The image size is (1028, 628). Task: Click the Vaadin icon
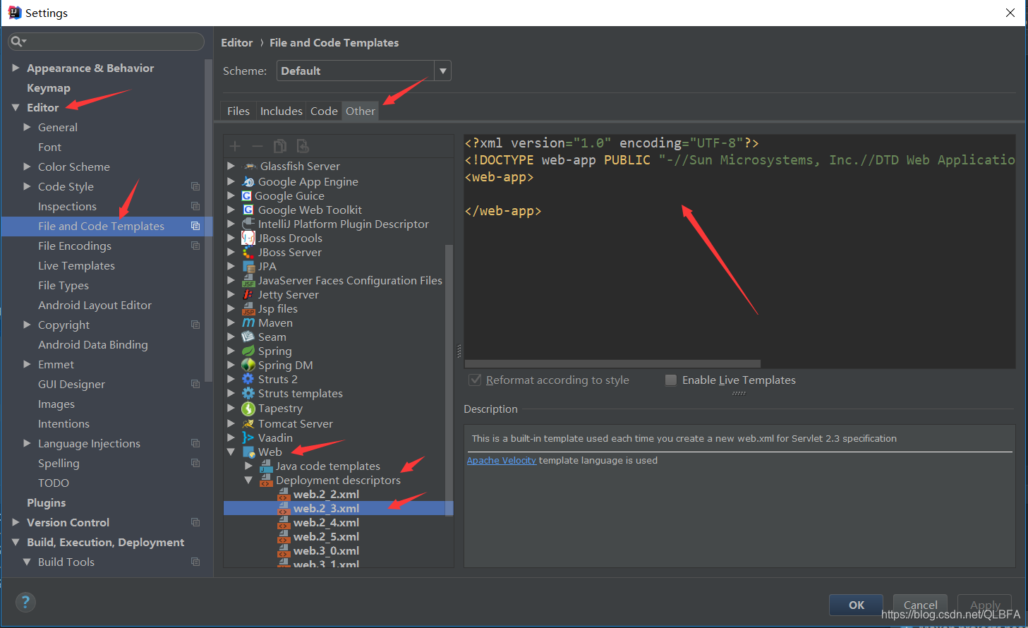[x=248, y=438]
